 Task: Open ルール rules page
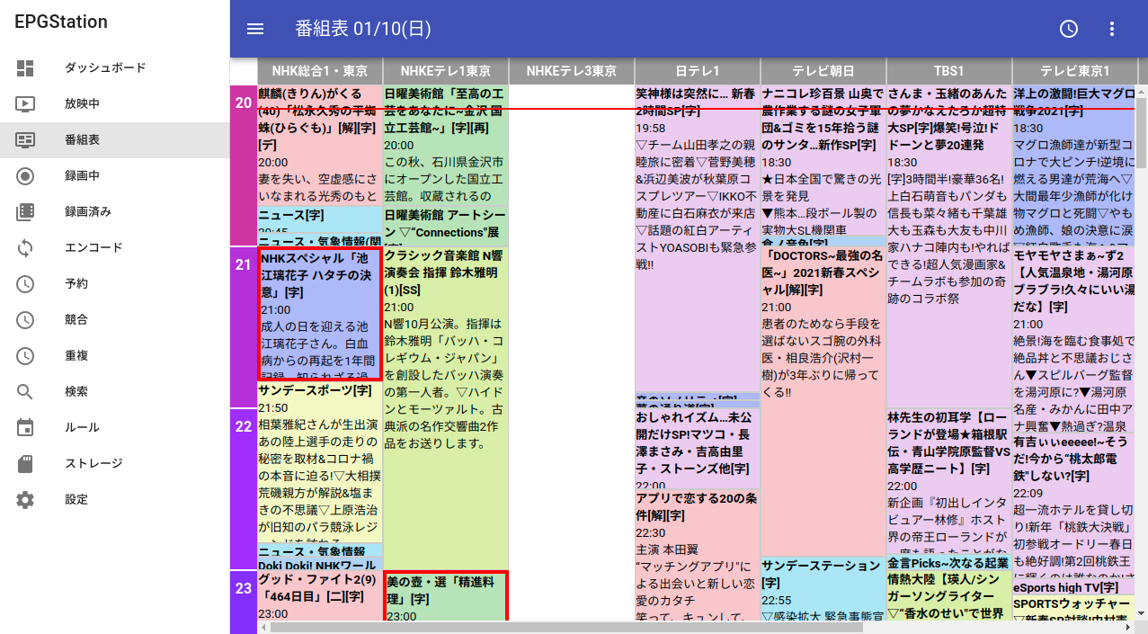pos(115,427)
